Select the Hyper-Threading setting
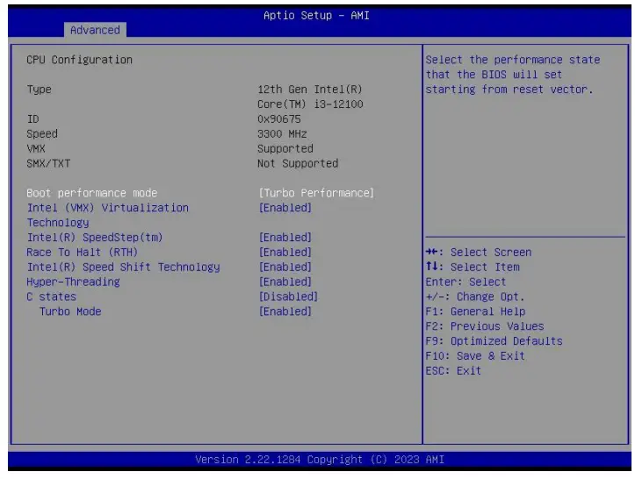The image size is (635, 479). [73, 282]
